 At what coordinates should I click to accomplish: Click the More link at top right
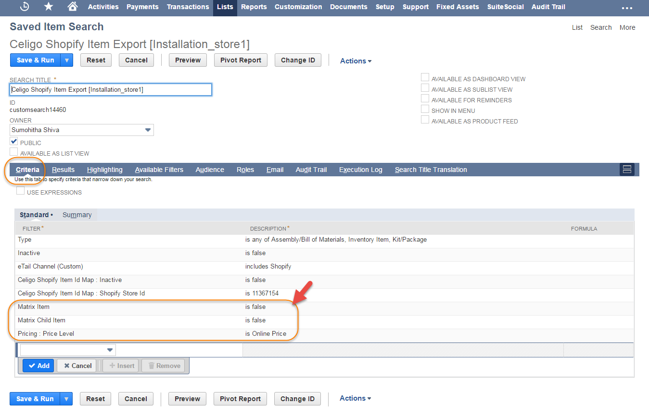[x=627, y=27]
